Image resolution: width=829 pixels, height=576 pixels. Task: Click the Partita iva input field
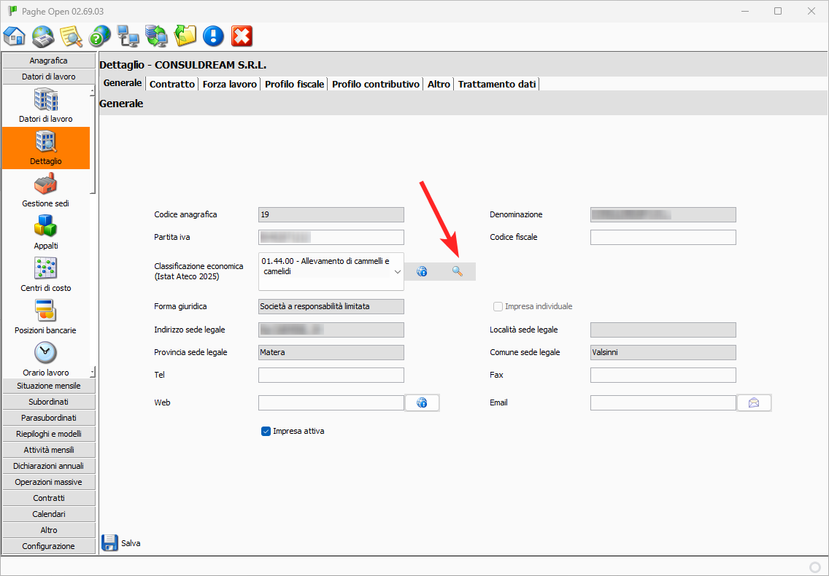331,237
